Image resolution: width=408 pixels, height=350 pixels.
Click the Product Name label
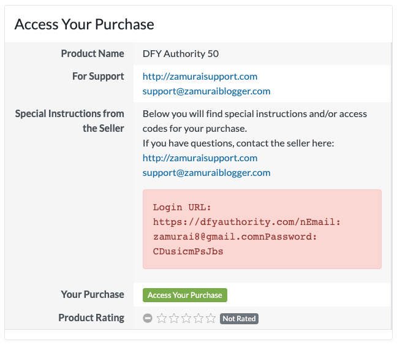93,53
